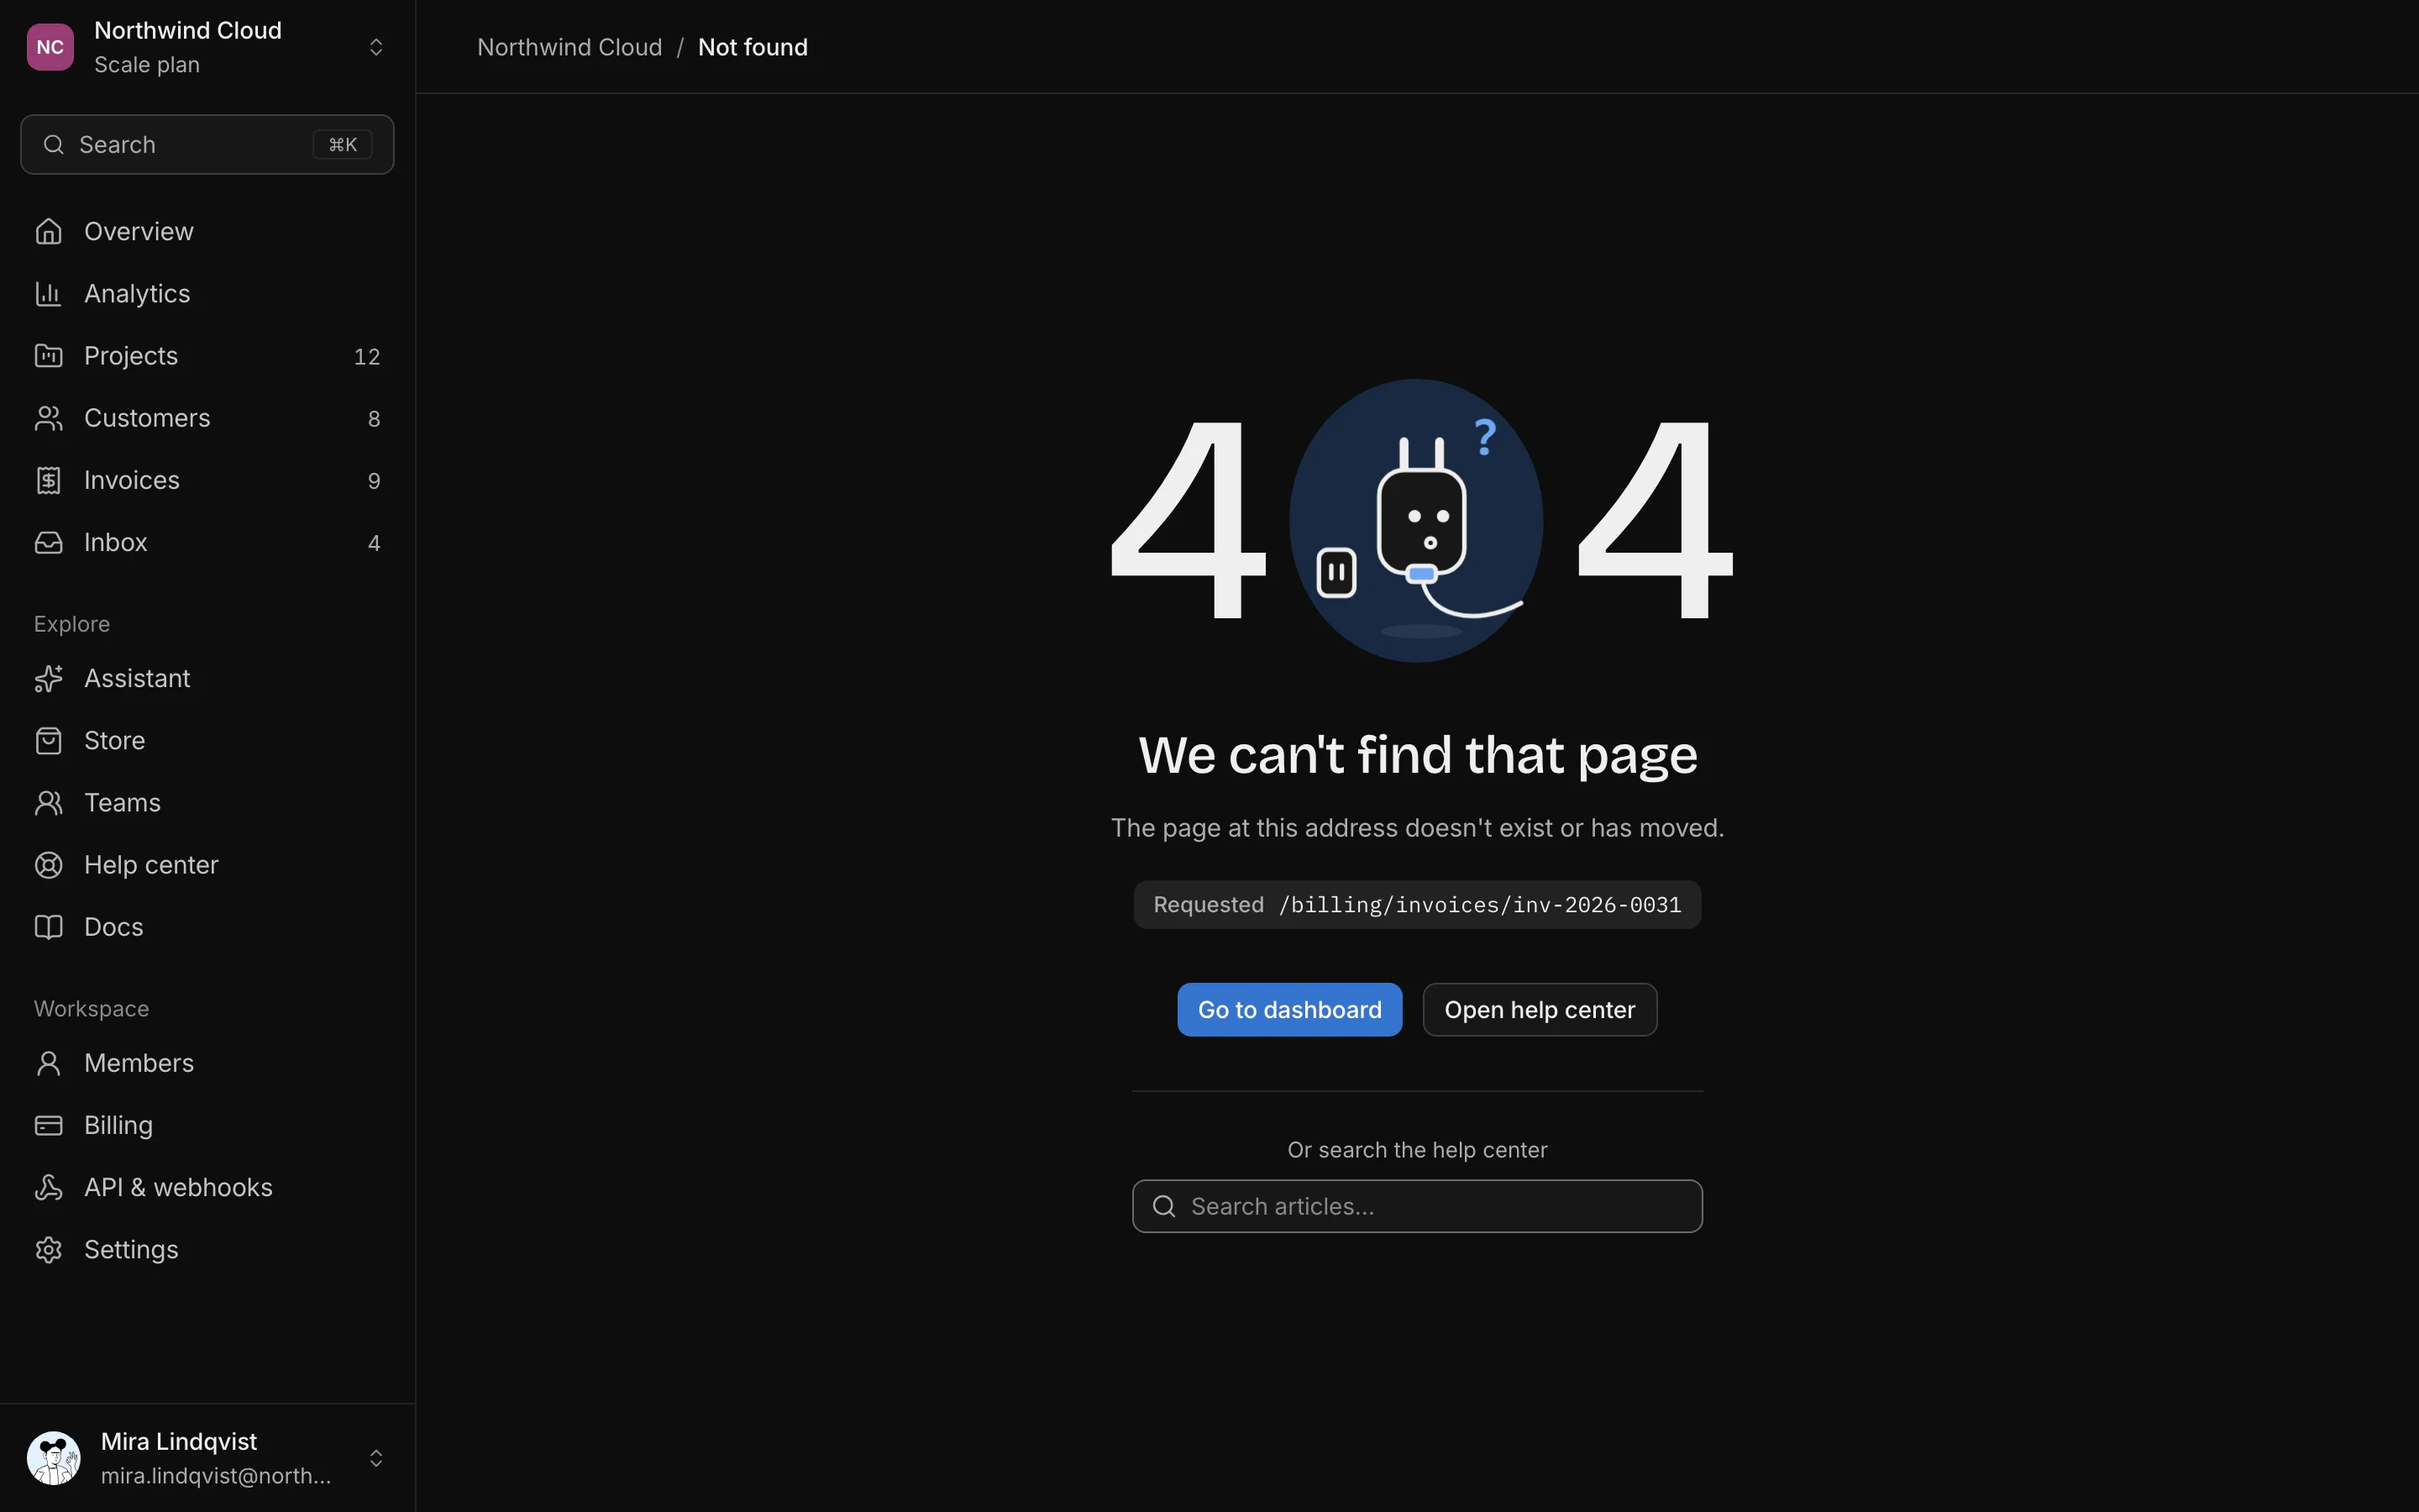The image size is (2419, 1512).
Task: Click the Billing credit card icon
Action: (48, 1125)
